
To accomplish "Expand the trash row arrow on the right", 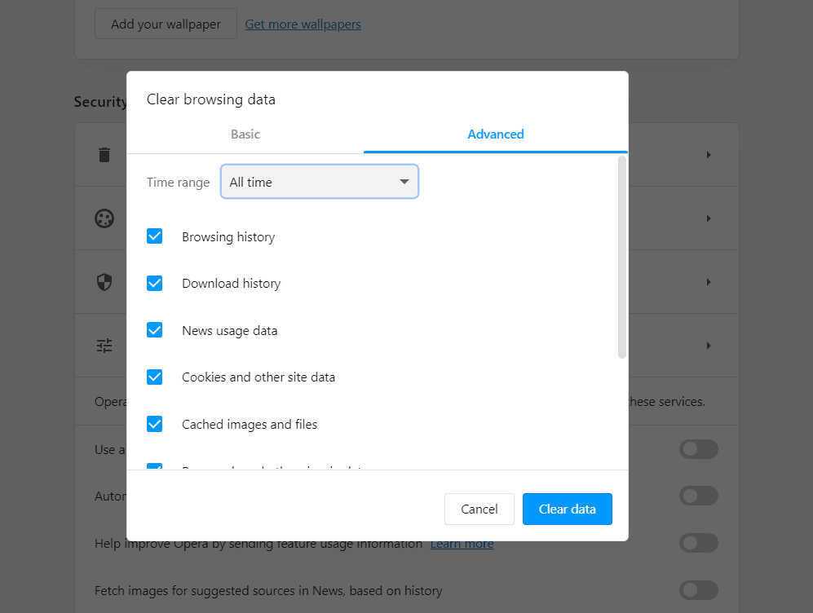I will click(x=709, y=155).
